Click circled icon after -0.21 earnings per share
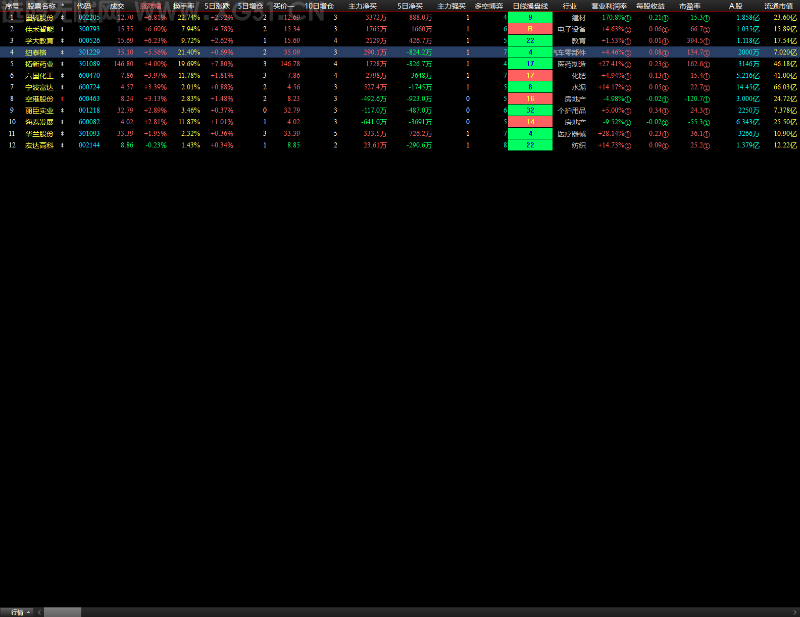Image resolution: width=800 pixels, height=617 pixels. tap(665, 18)
